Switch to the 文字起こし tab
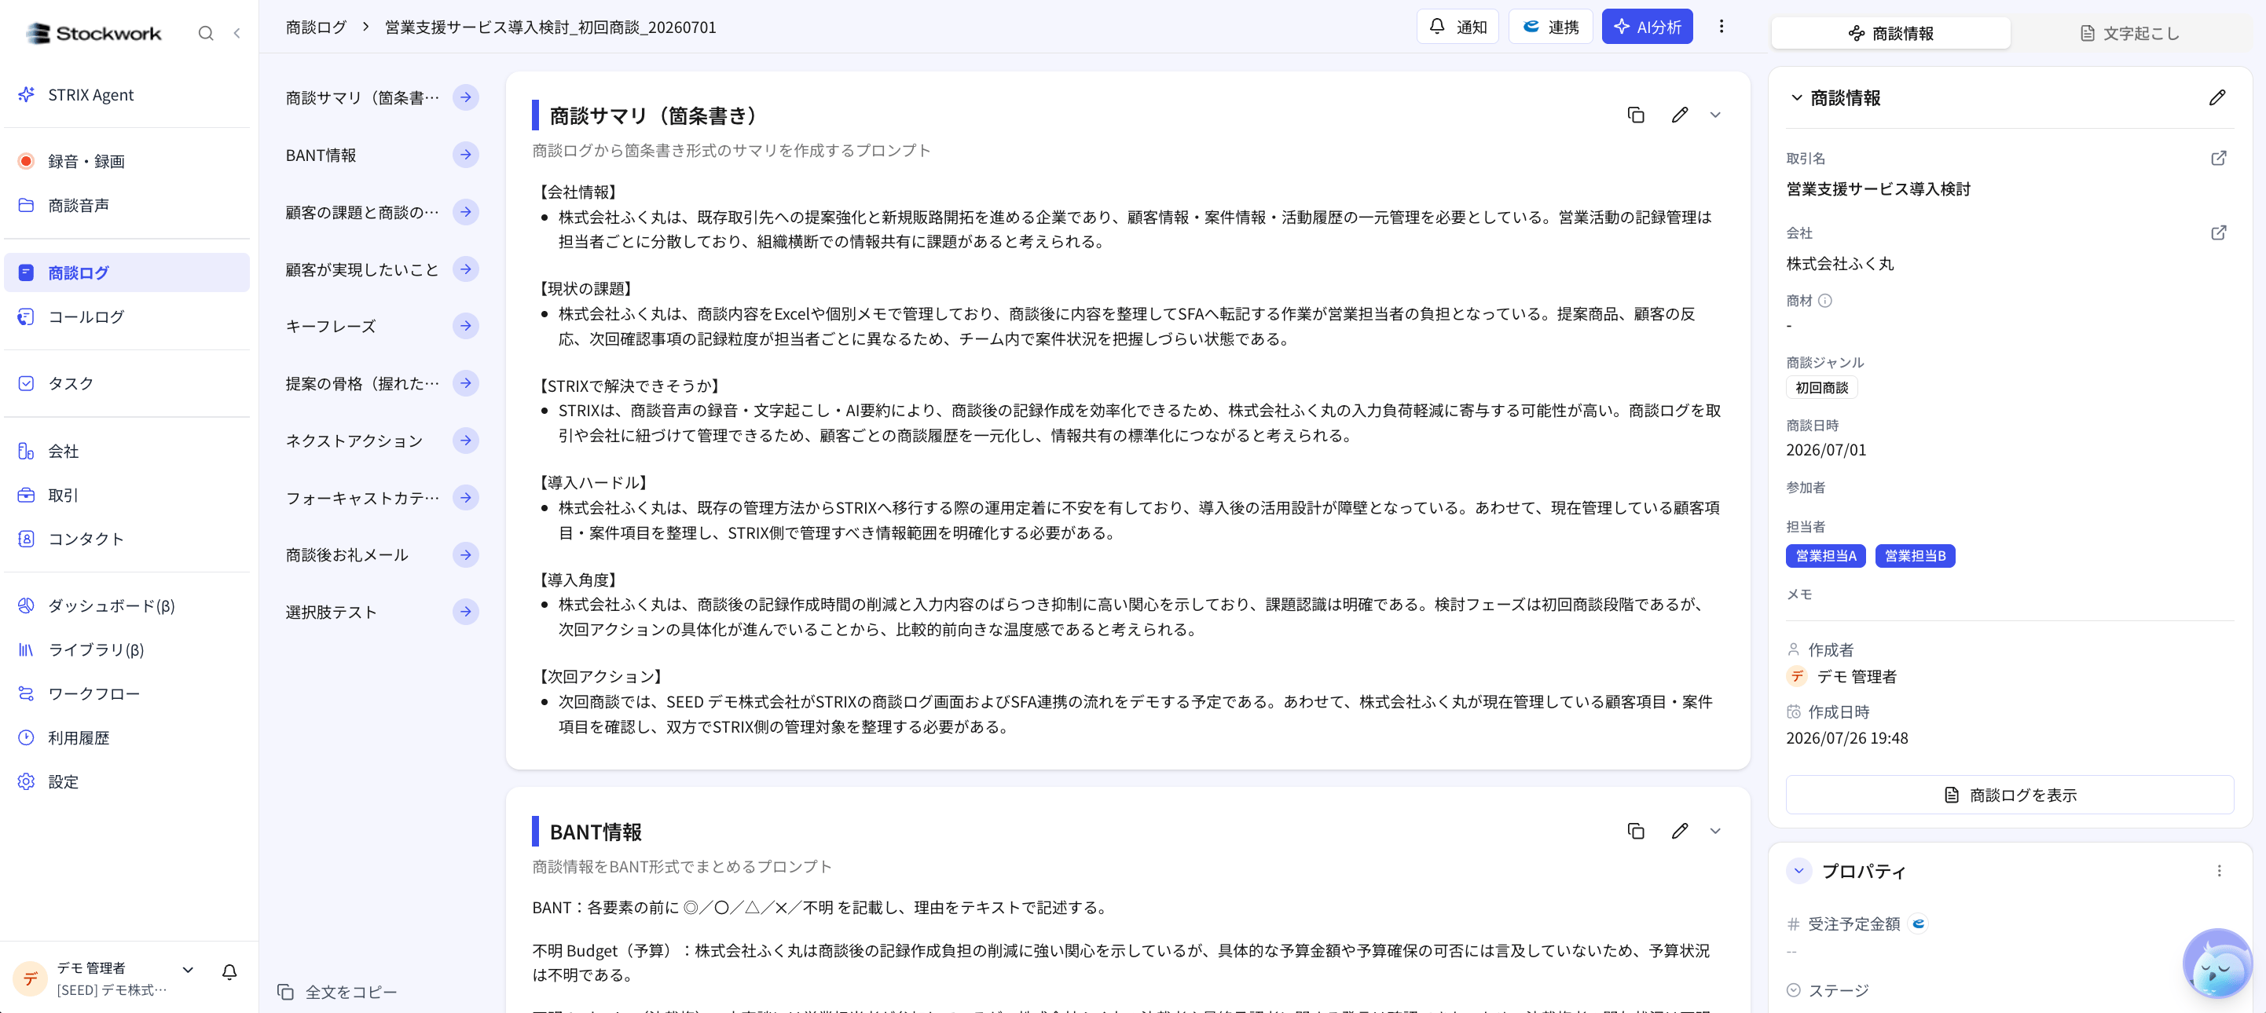 pos(2129,34)
